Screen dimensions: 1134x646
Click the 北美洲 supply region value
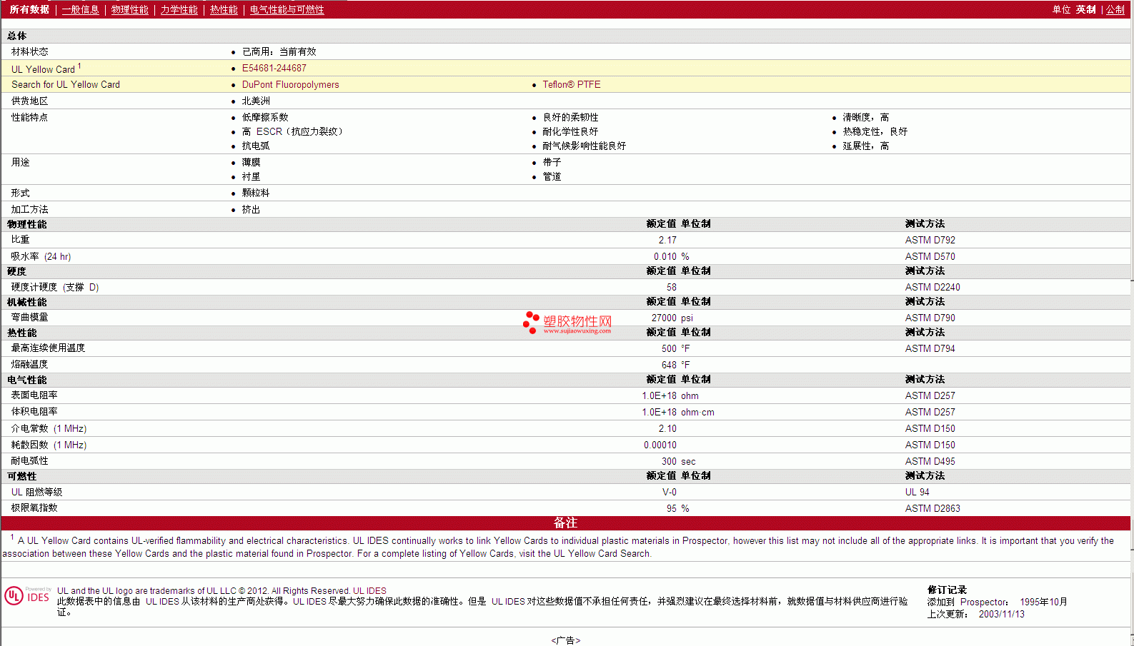coord(256,101)
